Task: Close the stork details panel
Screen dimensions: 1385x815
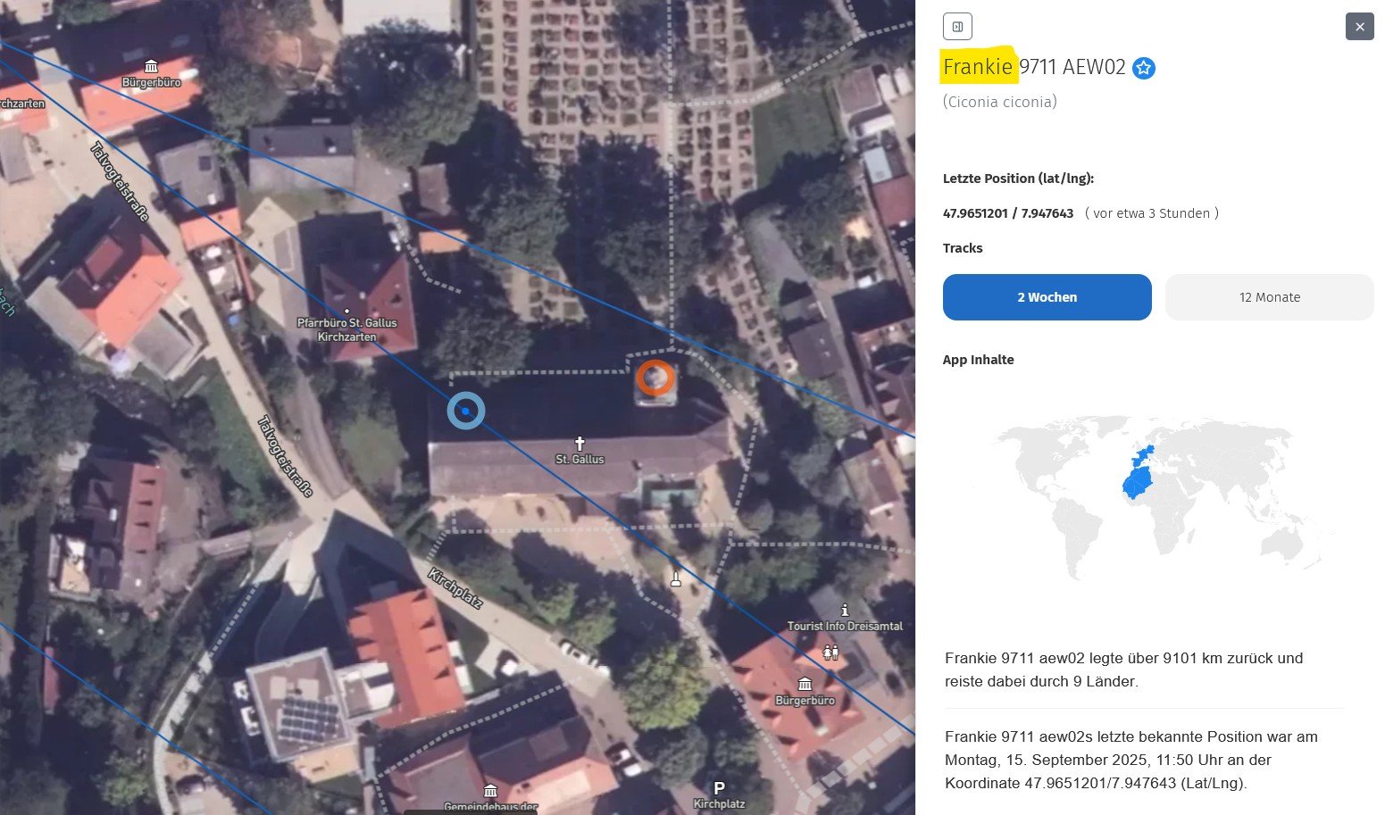Action: pyautogui.click(x=1359, y=27)
